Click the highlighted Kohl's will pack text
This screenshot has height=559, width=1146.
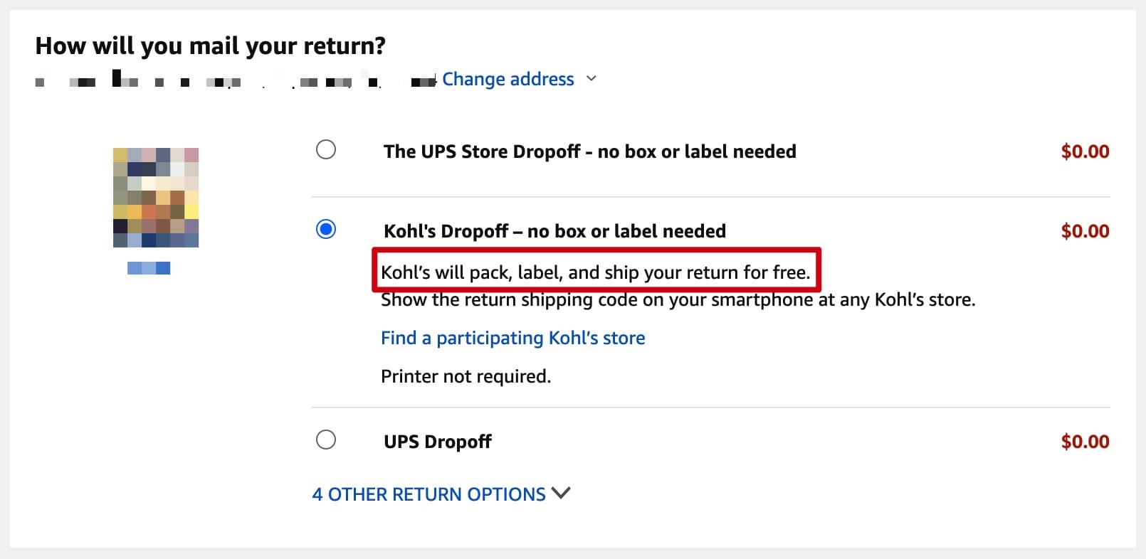coord(596,272)
